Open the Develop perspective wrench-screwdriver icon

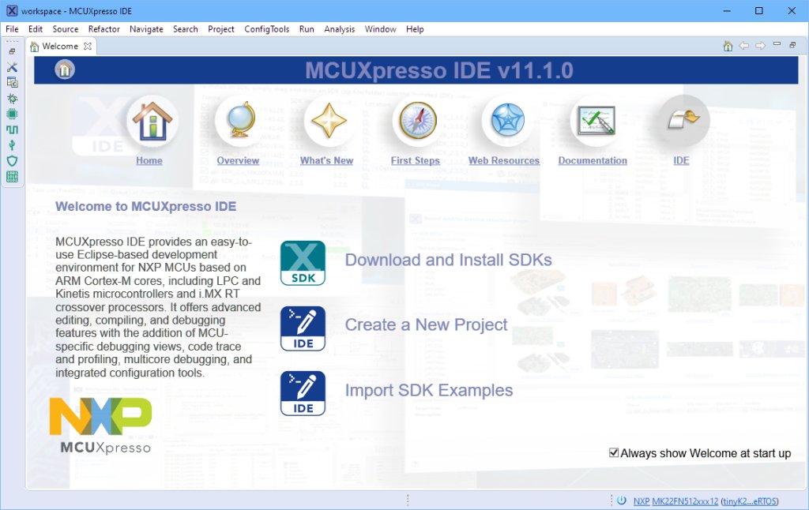point(12,67)
